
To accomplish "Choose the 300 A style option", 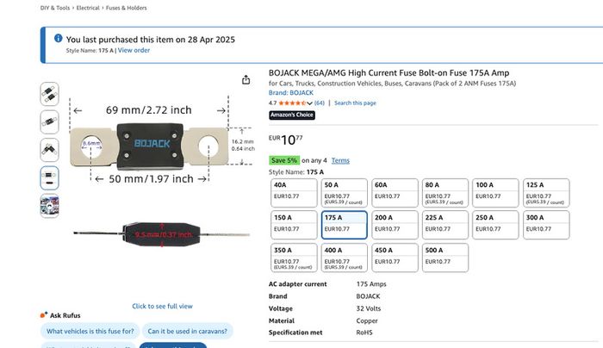I will pos(546,225).
